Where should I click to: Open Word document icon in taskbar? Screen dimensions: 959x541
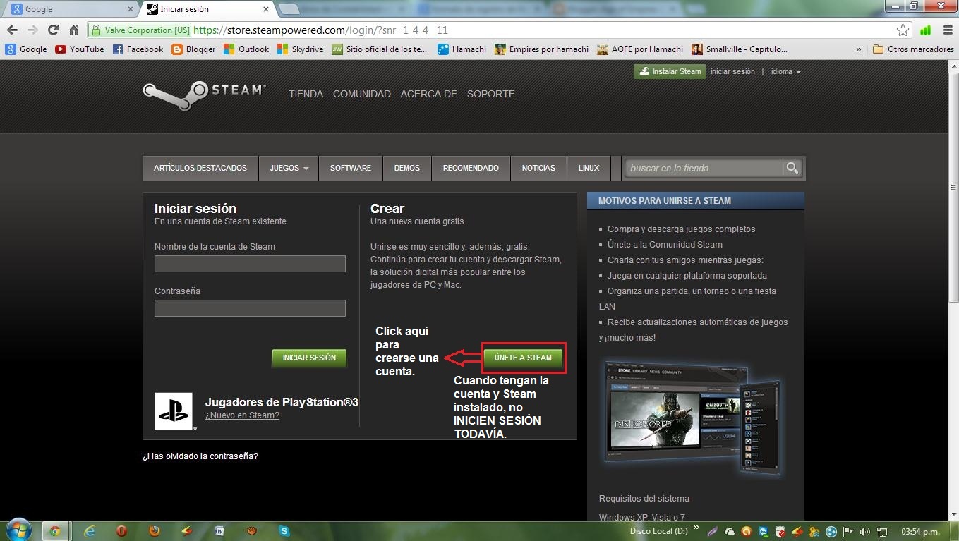point(219,530)
